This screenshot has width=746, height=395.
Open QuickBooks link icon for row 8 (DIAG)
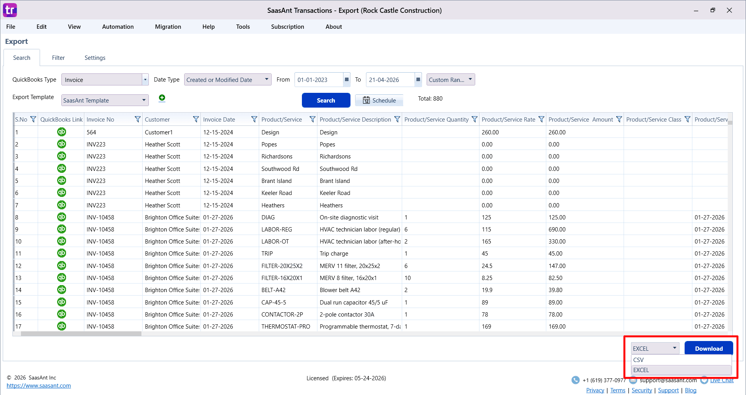tap(61, 217)
